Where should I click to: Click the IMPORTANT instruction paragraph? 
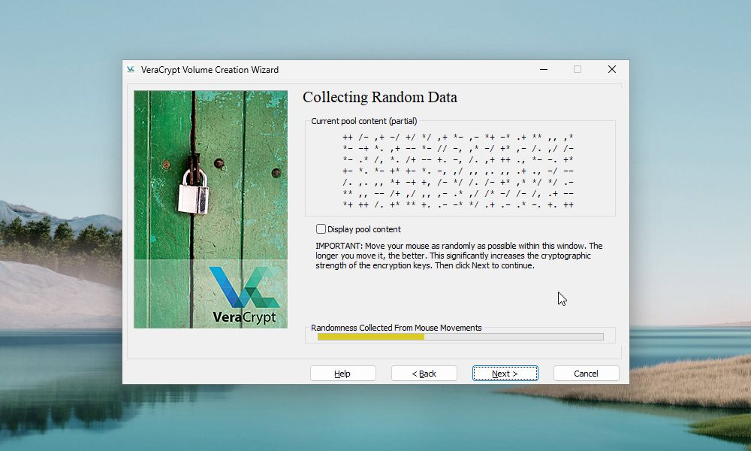[x=458, y=256]
